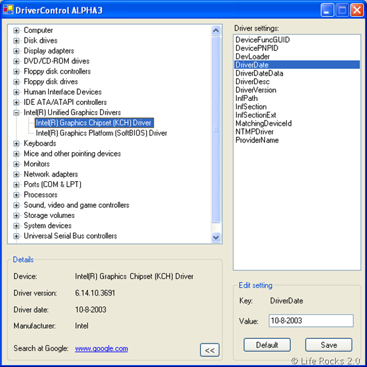This screenshot has width=367, height=367.
Task: Select the Display adapters label
Action: [x=49, y=51]
